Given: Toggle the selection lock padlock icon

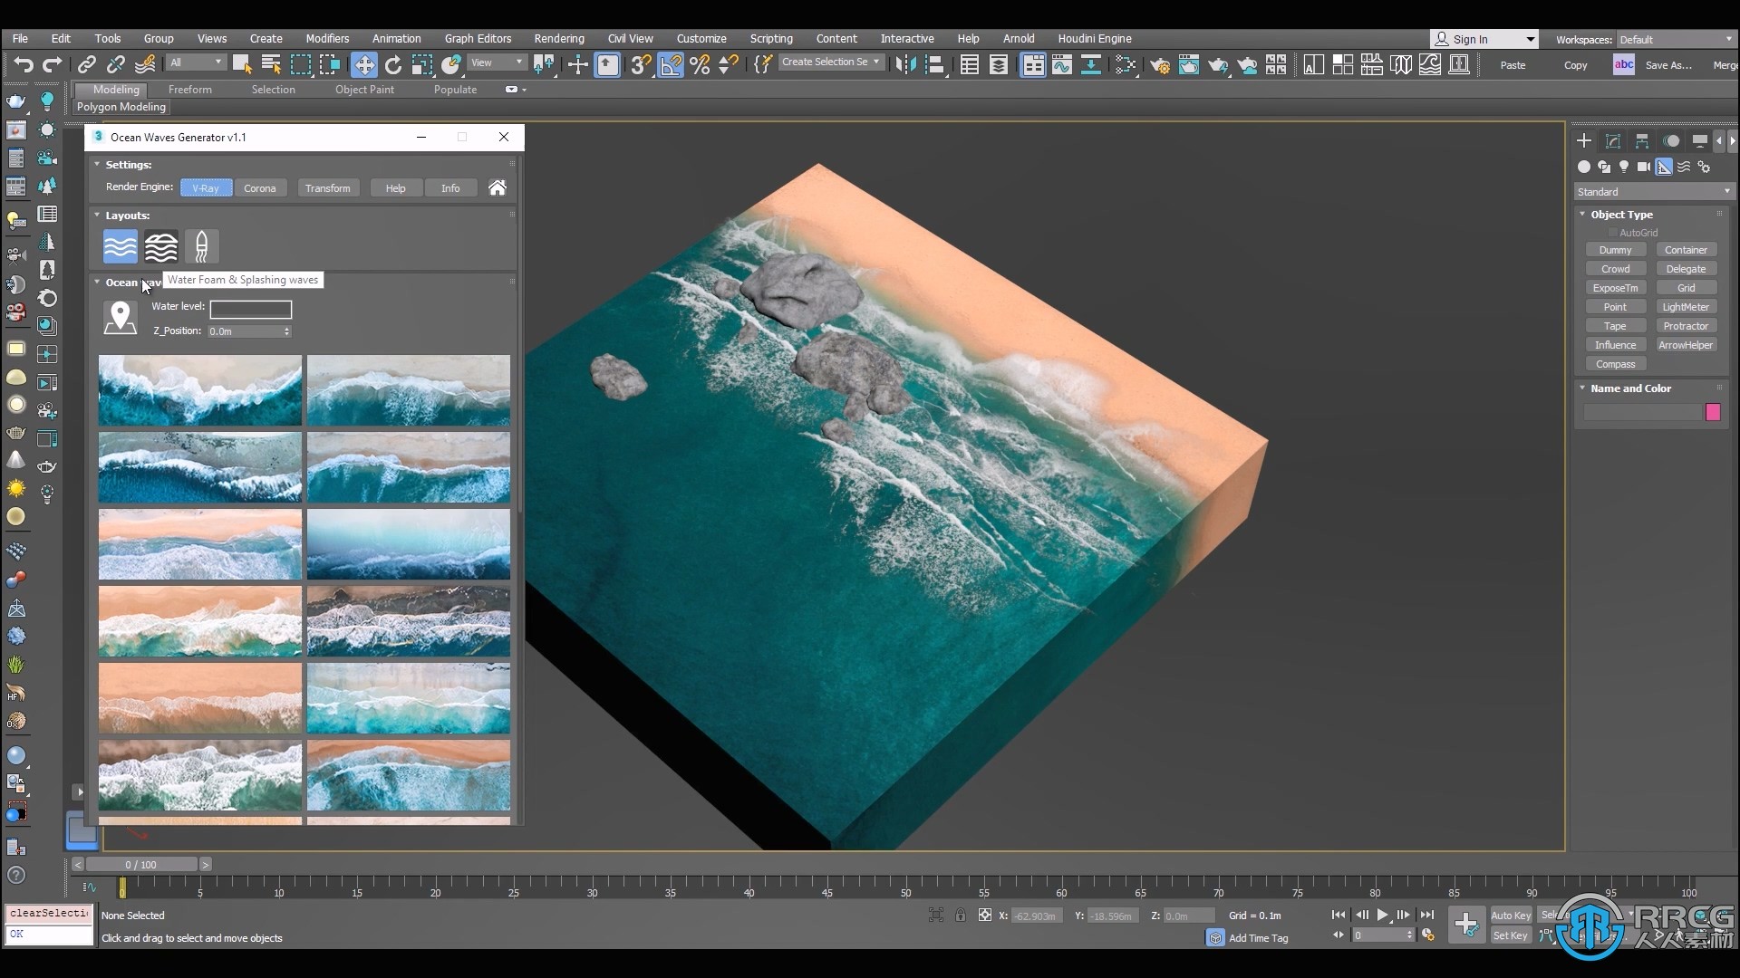Looking at the screenshot, I should (x=961, y=916).
